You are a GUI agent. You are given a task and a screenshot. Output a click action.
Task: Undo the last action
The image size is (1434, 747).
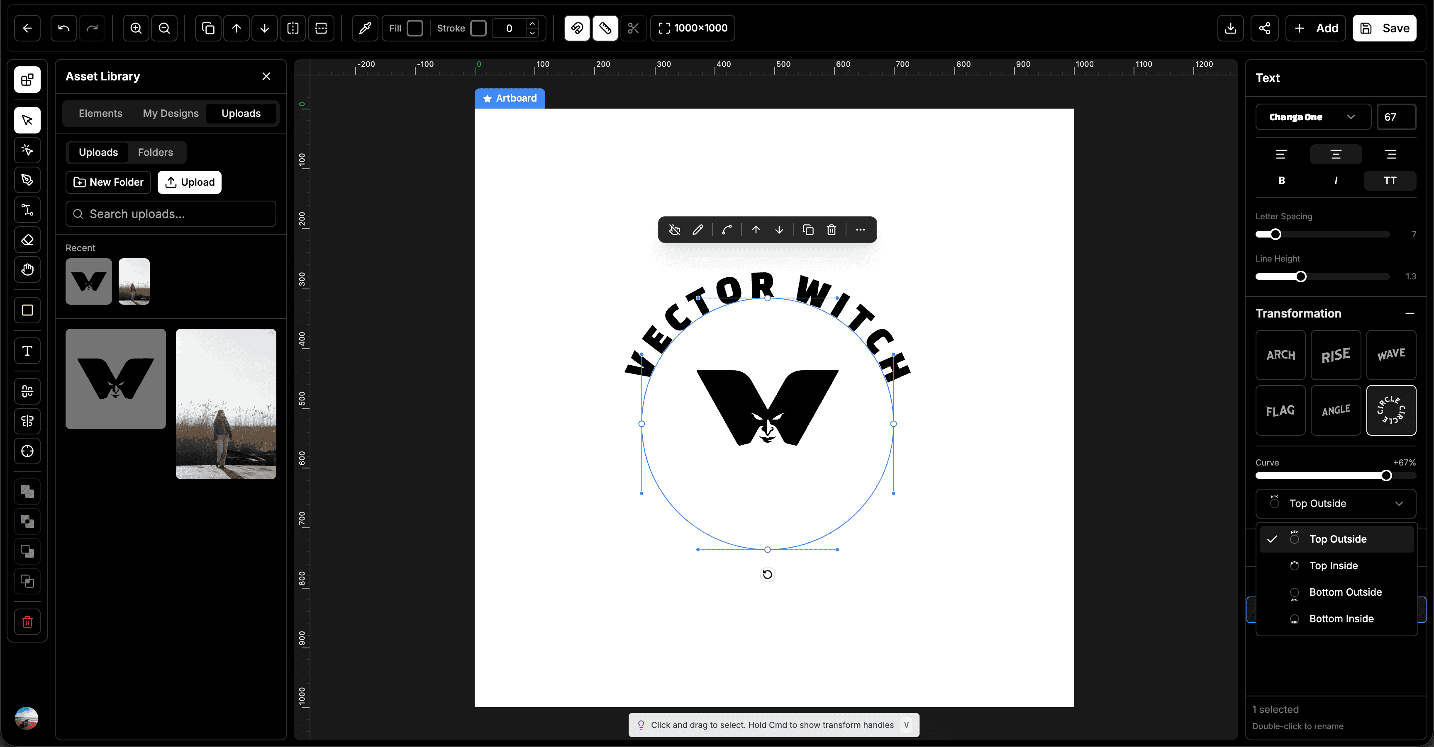(64, 28)
